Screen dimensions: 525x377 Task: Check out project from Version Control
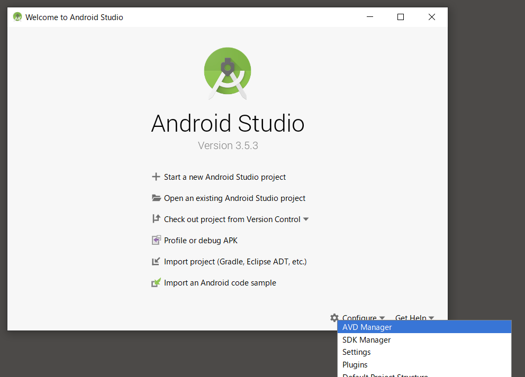[232, 219]
